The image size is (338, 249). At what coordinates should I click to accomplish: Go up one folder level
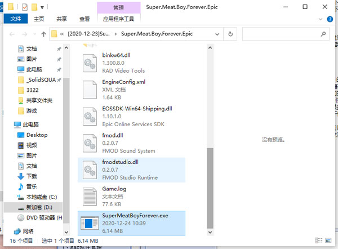point(43,34)
